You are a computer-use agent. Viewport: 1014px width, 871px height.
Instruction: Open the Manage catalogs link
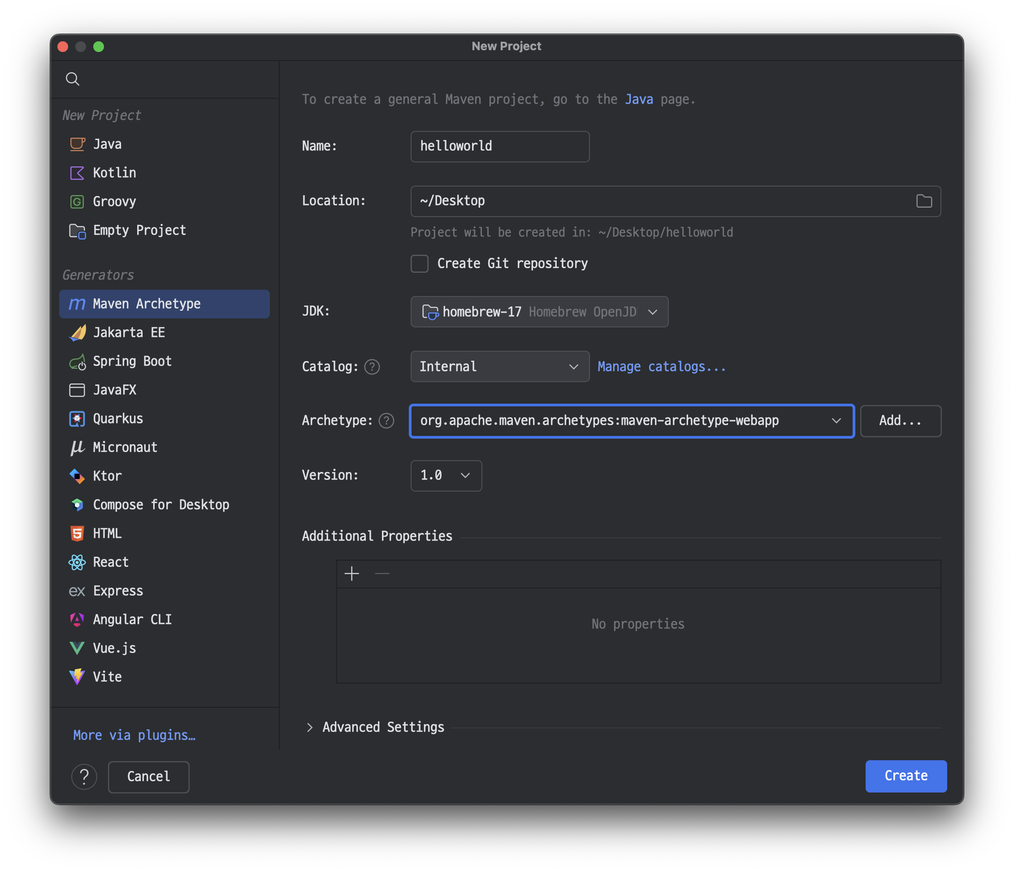click(661, 367)
